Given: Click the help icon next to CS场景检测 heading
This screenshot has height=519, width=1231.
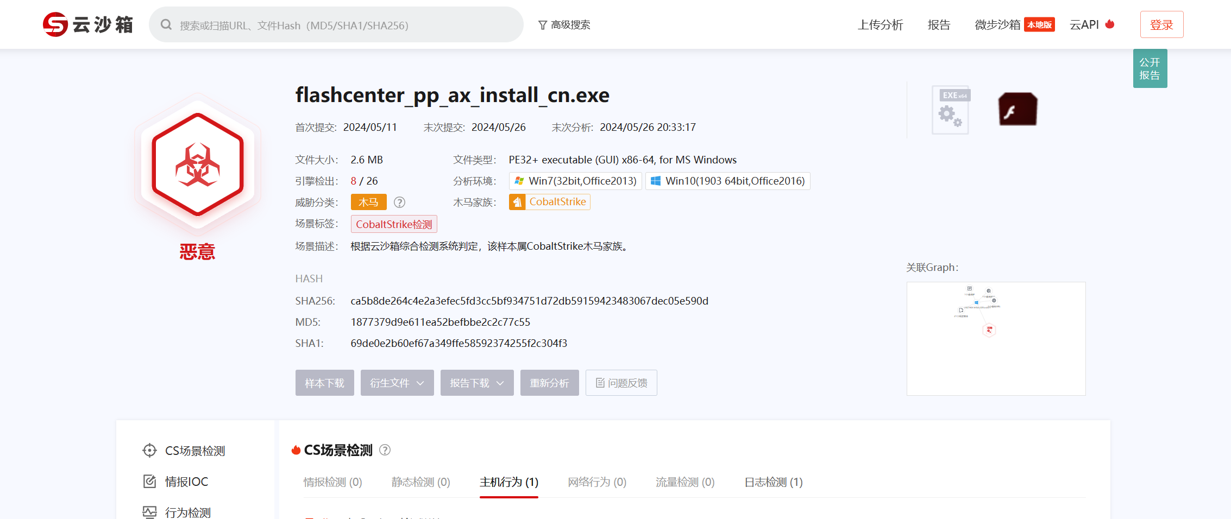Looking at the screenshot, I should pos(385,450).
